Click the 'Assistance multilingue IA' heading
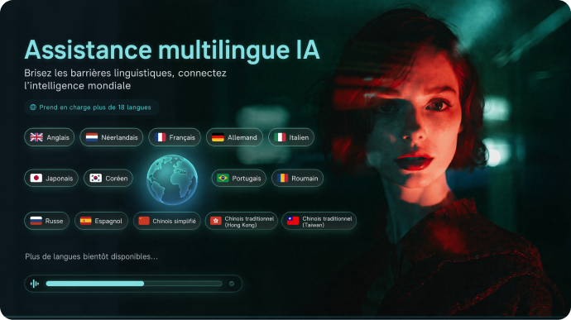Screen dimensions: 571x320 (x=172, y=50)
